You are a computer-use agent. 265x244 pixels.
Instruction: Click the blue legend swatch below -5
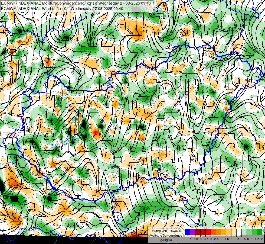pyautogui.click(x=188, y=232)
